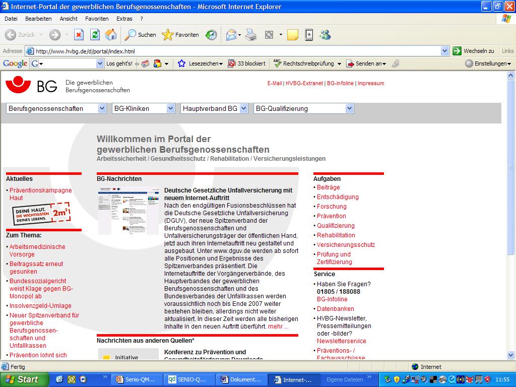Screen dimensions: 516x387
Task: Click the mehr ... link after the article
Action: coord(278,327)
